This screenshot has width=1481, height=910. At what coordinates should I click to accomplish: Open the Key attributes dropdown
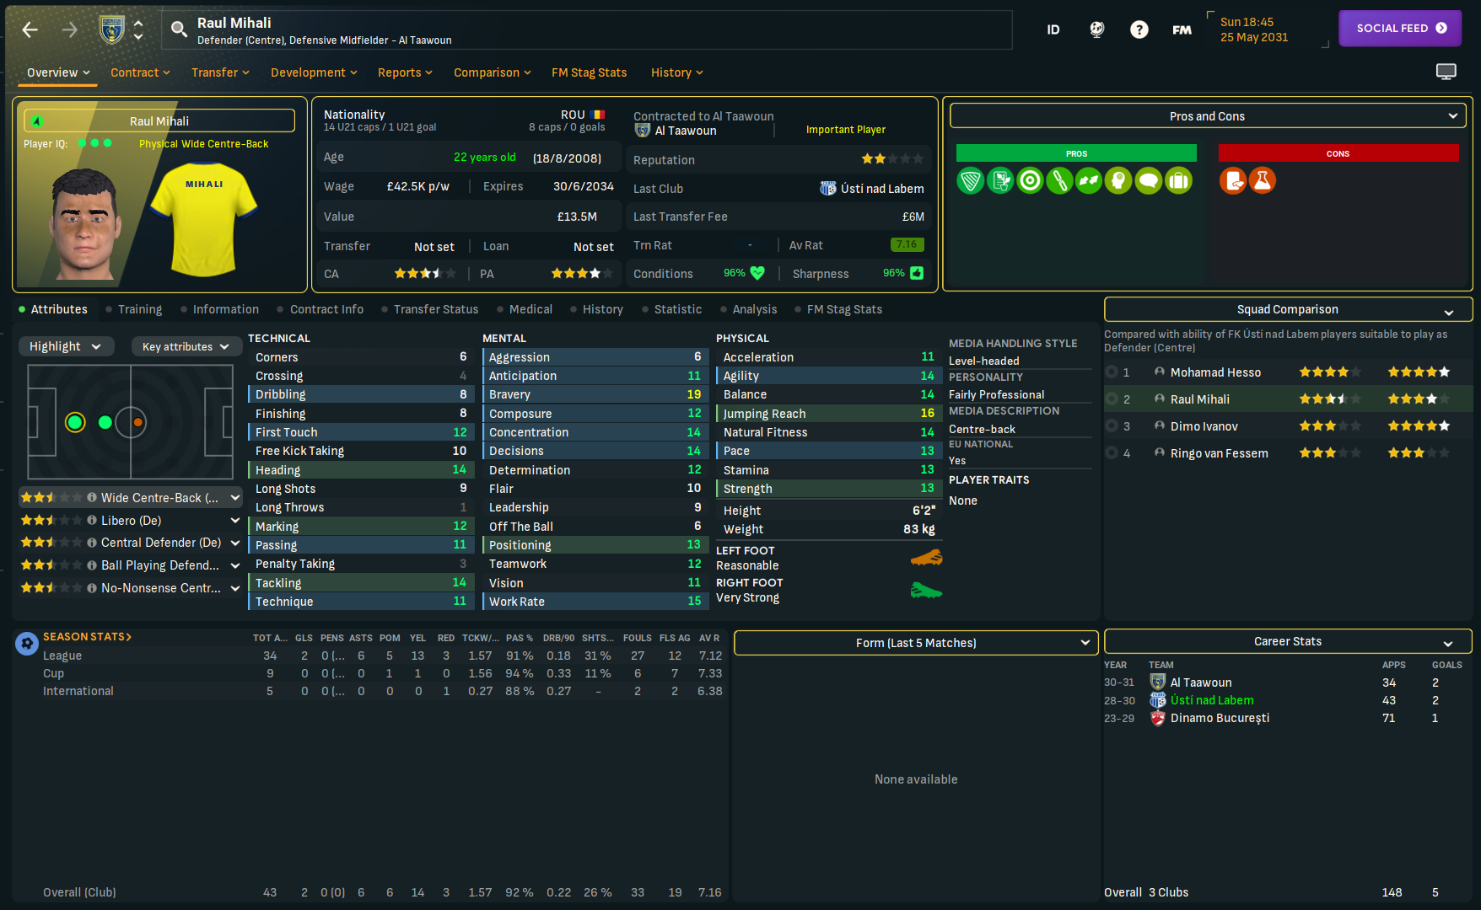(186, 346)
